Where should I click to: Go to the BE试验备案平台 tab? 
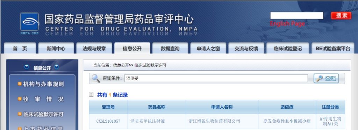(x=333, y=48)
